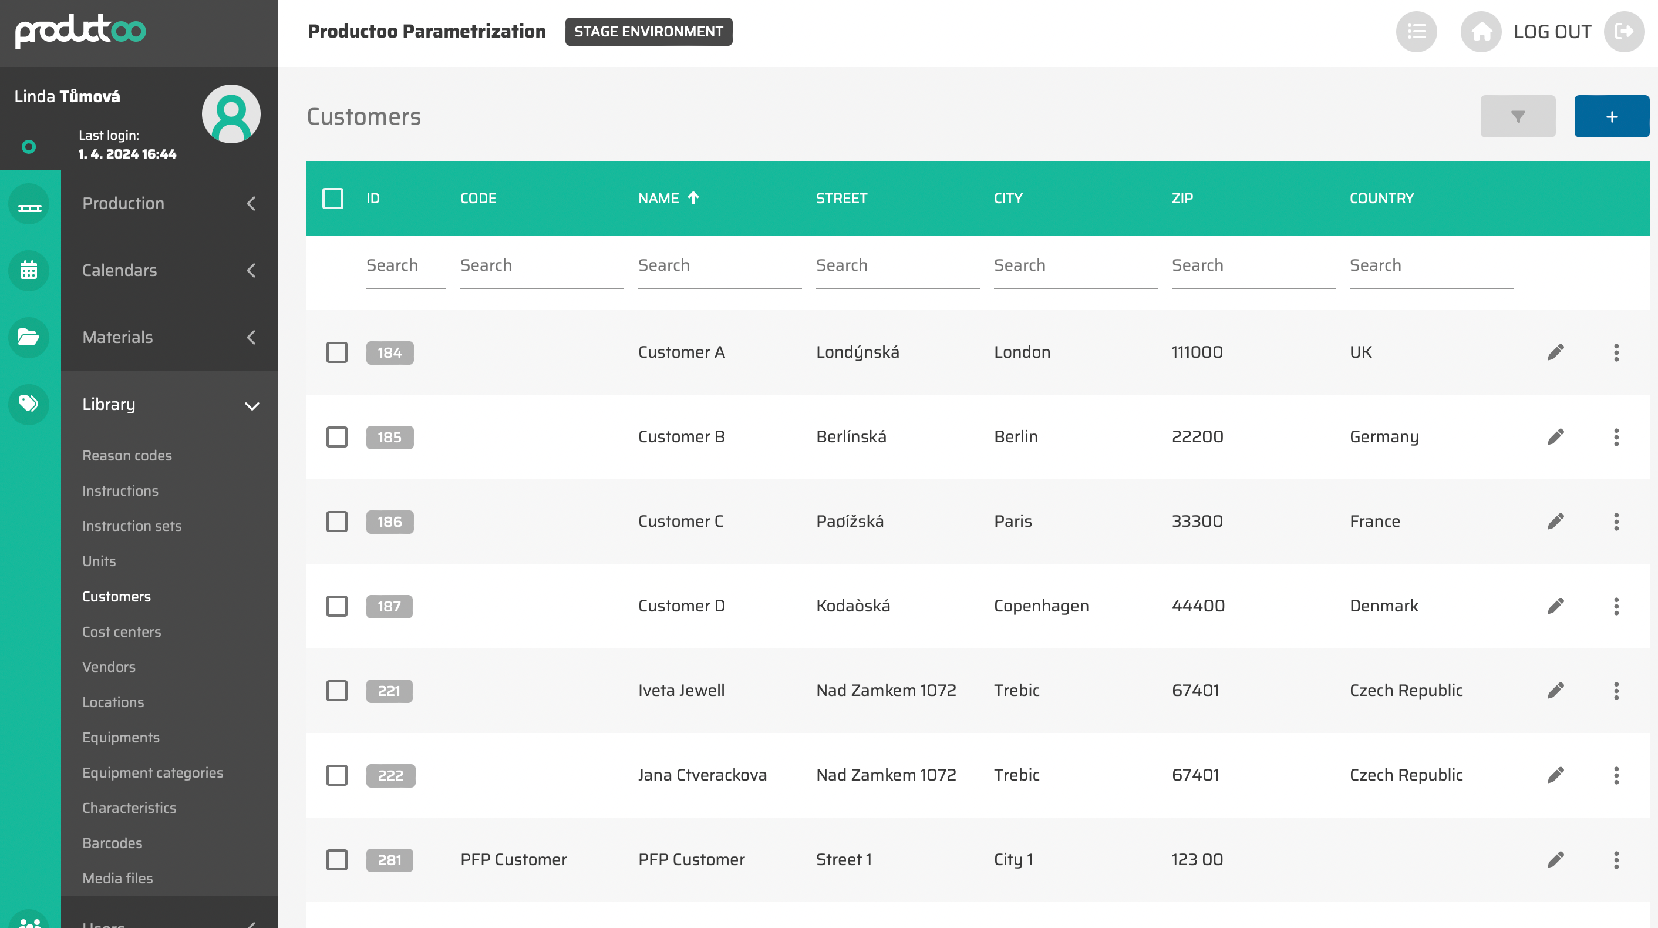Select the Iveta Jewell row checkbox

point(336,691)
